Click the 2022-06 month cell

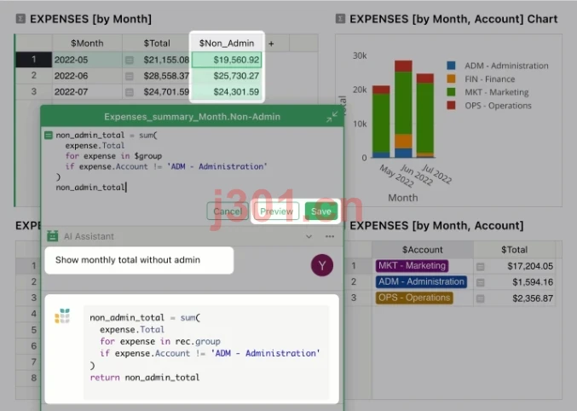87,76
